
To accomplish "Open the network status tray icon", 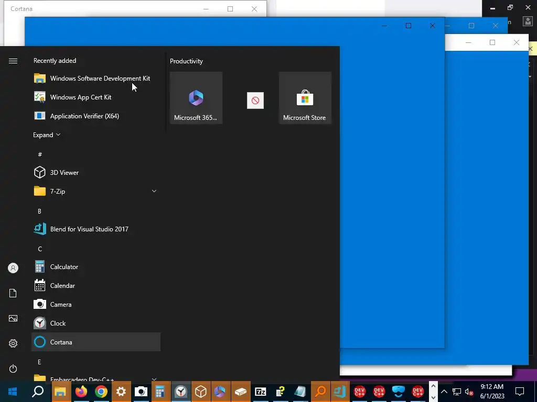I will [457, 392].
